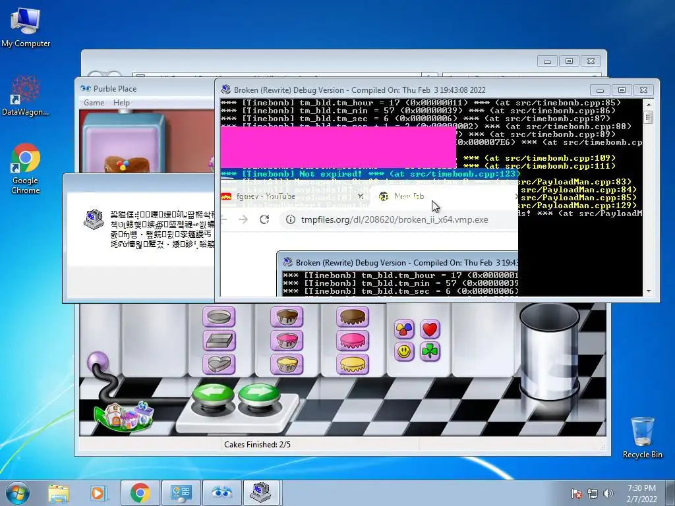Screen dimensions: 675x506
Task: Click the garbled message box computer icon
Action: click(94, 219)
